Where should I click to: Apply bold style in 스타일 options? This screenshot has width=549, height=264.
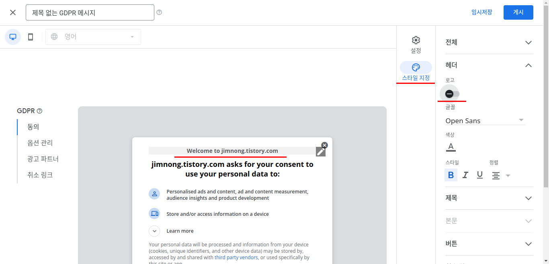(451, 175)
